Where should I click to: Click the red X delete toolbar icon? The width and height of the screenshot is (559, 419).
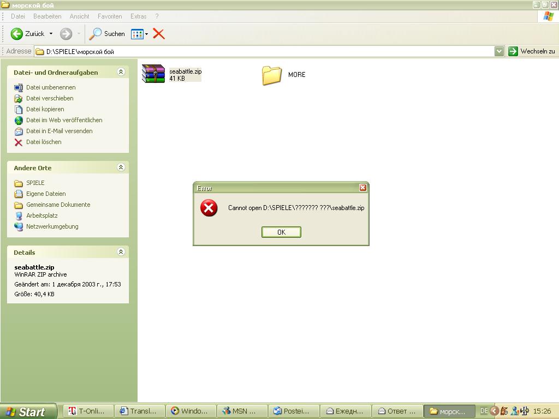coord(159,34)
